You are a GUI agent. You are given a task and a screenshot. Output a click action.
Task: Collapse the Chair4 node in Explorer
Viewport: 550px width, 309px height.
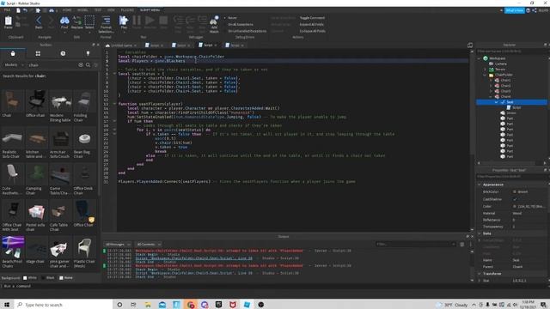[x=491, y=97]
